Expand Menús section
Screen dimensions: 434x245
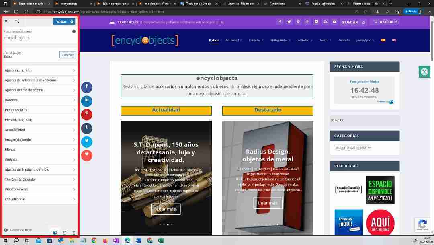[40, 150]
